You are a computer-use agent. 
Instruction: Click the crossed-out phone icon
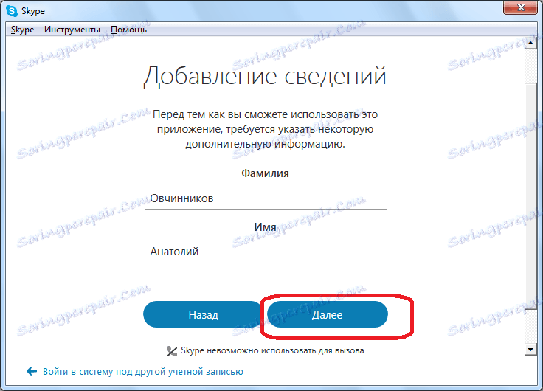[172, 351]
